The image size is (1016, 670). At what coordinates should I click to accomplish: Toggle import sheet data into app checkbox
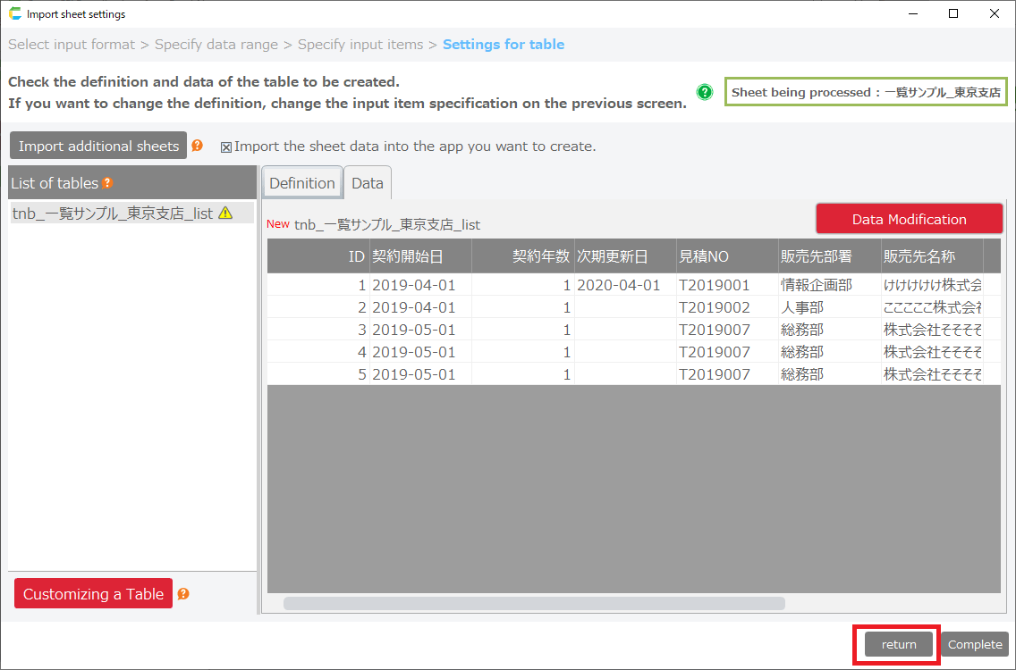(x=226, y=147)
